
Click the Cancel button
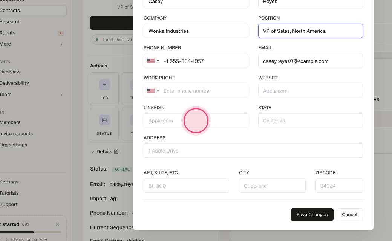(349, 215)
